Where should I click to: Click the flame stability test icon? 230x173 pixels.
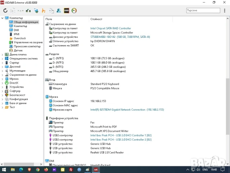[43, 10]
